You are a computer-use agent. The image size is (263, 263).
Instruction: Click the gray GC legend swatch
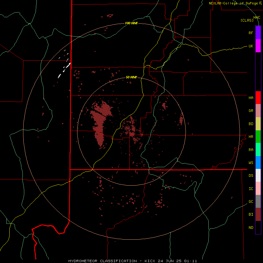(x=258, y=201)
